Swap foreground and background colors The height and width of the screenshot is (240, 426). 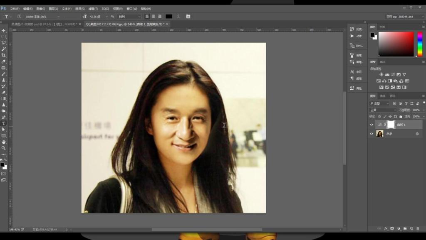(5, 160)
